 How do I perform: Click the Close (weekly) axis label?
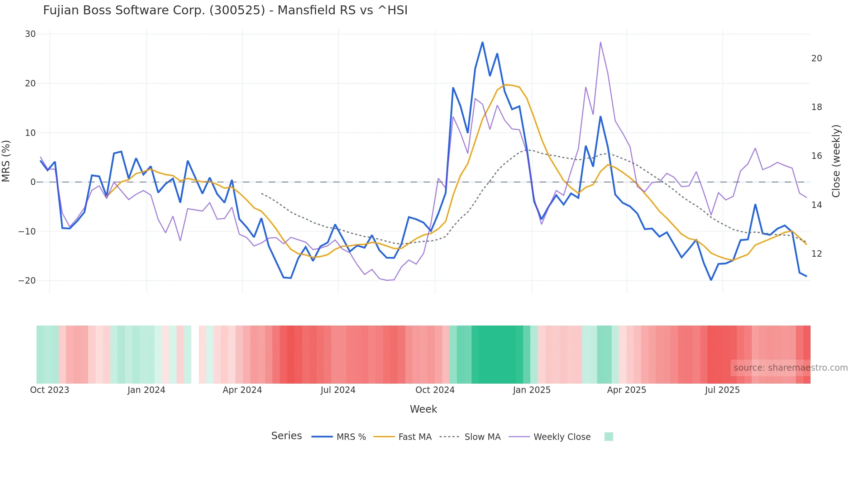coord(836,161)
